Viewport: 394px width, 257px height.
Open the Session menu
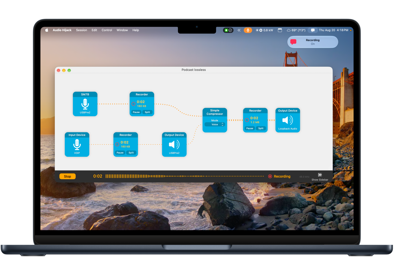point(81,30)
